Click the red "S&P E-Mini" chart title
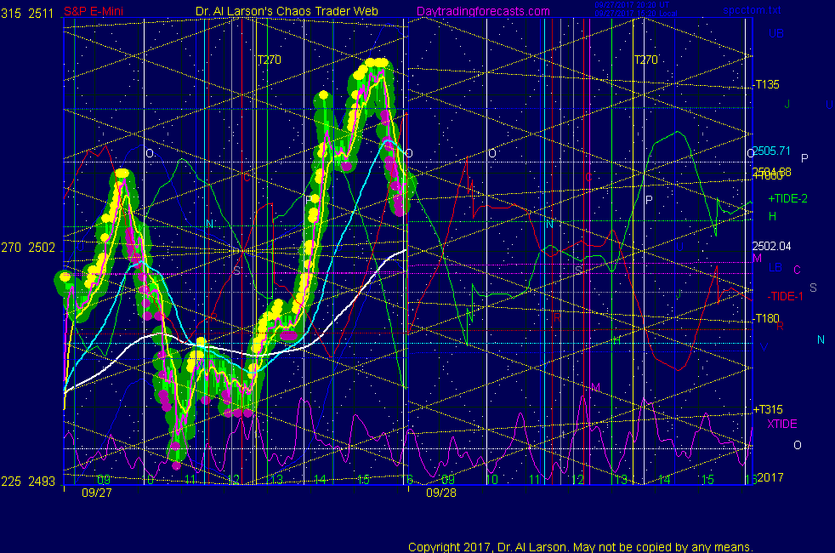Image resolution: width=835 pixels, height=553 pixels. tap(94, 12)
